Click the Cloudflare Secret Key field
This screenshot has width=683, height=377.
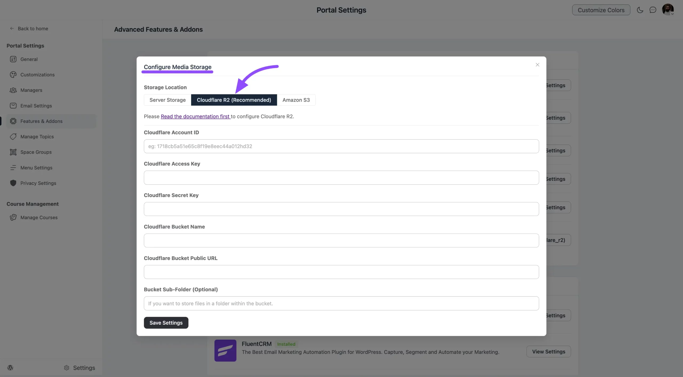click(341, 209)
